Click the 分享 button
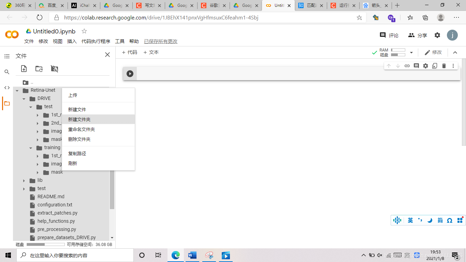 click(x=418, y=35)
